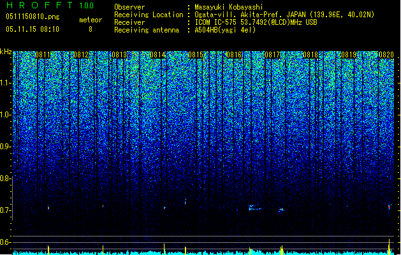Click the 0814 time marker
Viewport: 401px width, 255px height.
(x=158, y=54)
